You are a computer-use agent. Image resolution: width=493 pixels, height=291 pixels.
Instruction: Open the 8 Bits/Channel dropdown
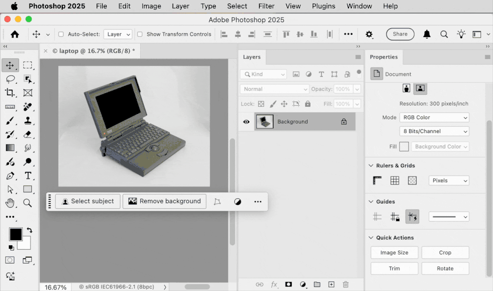(434, 131)
